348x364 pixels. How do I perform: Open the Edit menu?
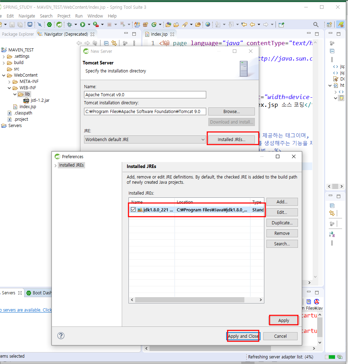coord(10,16)
